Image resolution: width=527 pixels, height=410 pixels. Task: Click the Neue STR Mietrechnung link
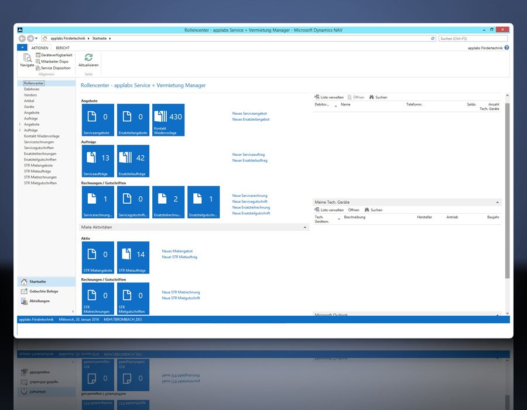tap(181, 292)
